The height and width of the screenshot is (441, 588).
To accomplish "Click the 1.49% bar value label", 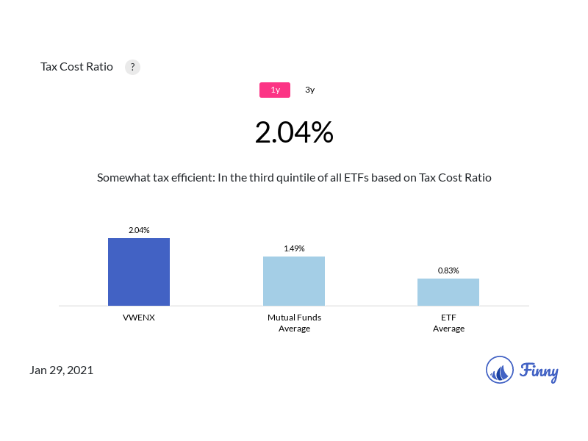I will click(294, 248).
